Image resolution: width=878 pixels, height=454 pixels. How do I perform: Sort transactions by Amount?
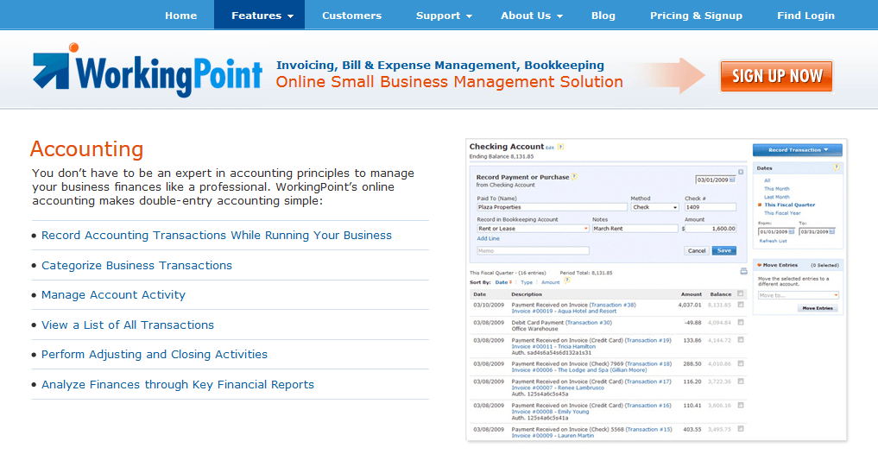point(551,283)
